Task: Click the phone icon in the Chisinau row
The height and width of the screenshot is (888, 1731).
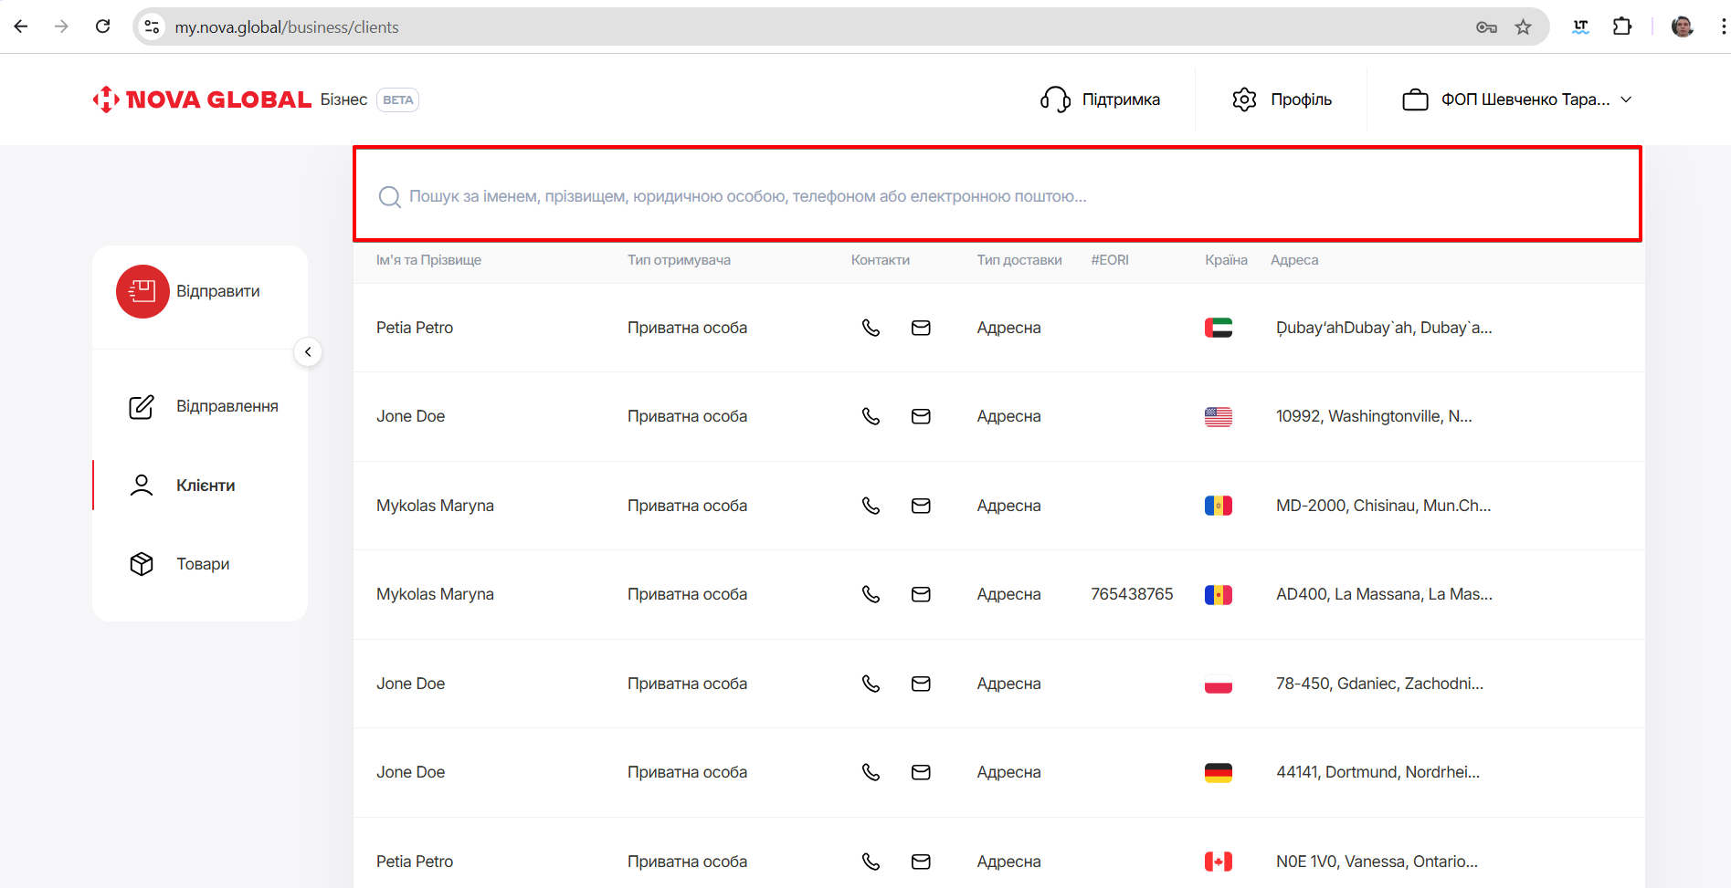Action: point(871,506)
